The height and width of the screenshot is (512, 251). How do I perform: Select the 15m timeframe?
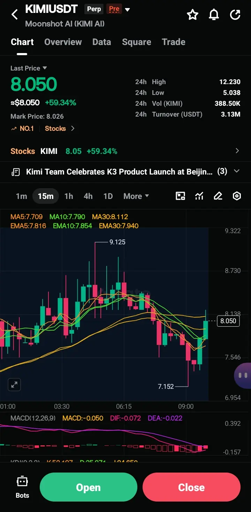tap(46, 196)
